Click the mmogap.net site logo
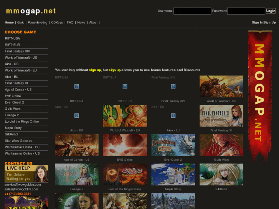279x209 pixels. [x=31, y=11]
